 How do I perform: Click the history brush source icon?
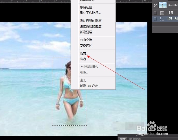click(155, 5)
